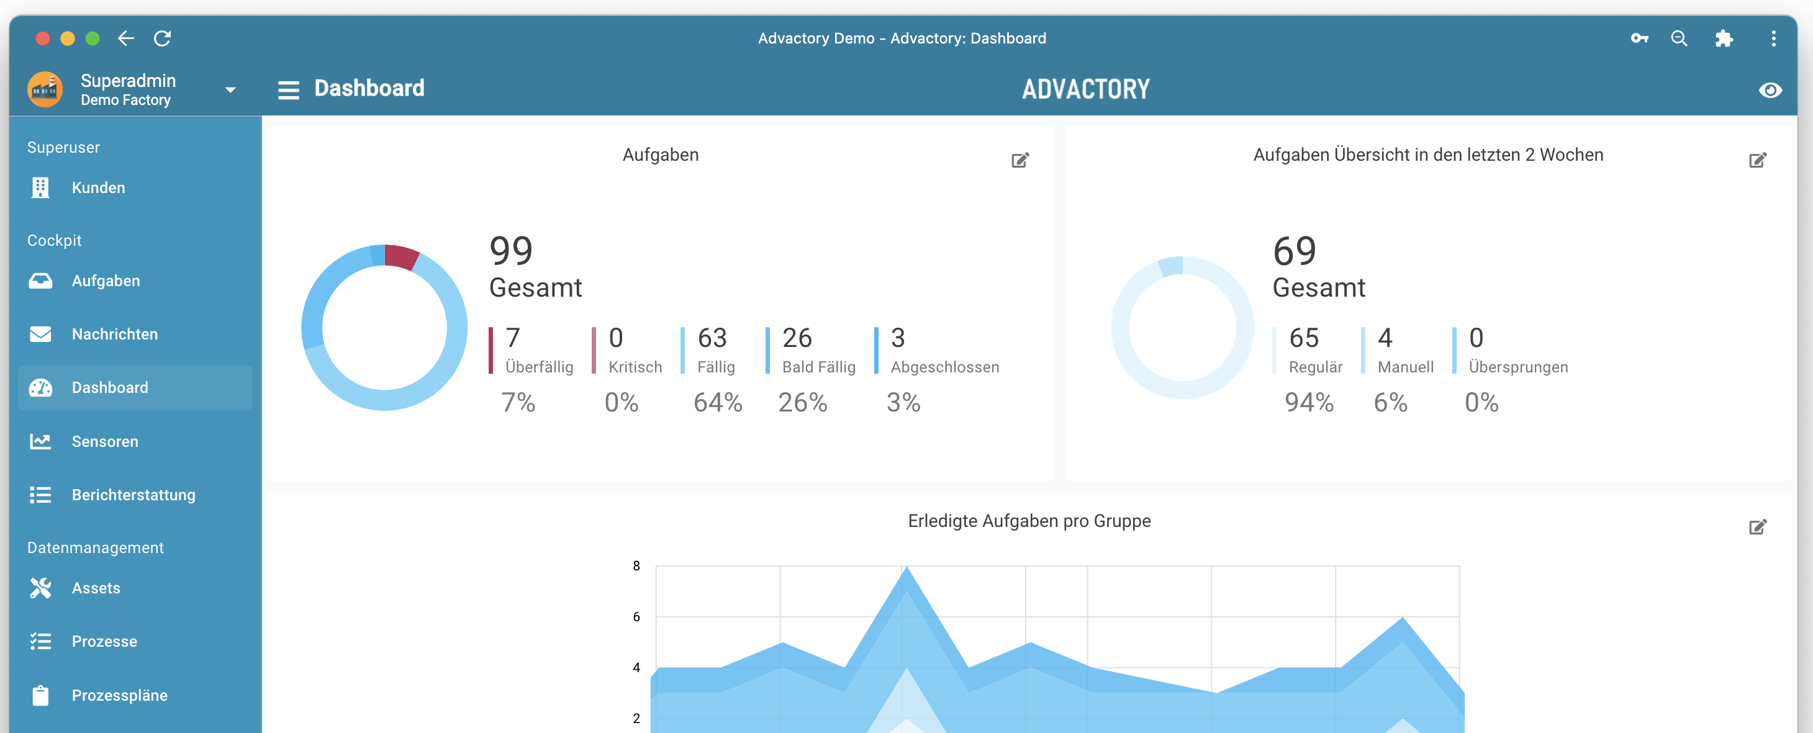Screen dimensions: 1813x733
Task: Open Berichterstattung
Action: (135, 495)
